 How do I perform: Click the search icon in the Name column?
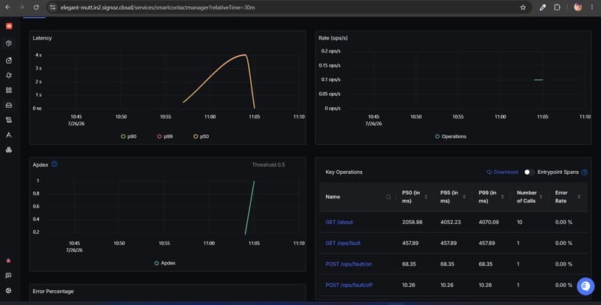coord(388,197)
